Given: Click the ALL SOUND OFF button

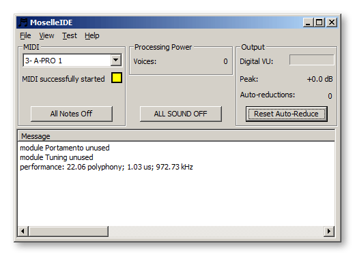Looking at the screenshot, I should pyautogui.click(x=181, y=114).
